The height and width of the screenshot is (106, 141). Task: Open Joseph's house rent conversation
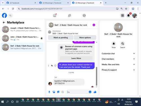tap(22, 29)
